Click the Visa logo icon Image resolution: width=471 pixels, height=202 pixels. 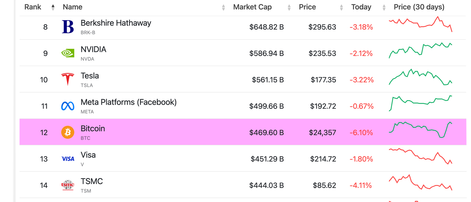(x=68, y=159)
